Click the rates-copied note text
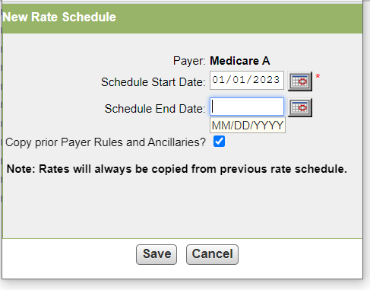 177,169
